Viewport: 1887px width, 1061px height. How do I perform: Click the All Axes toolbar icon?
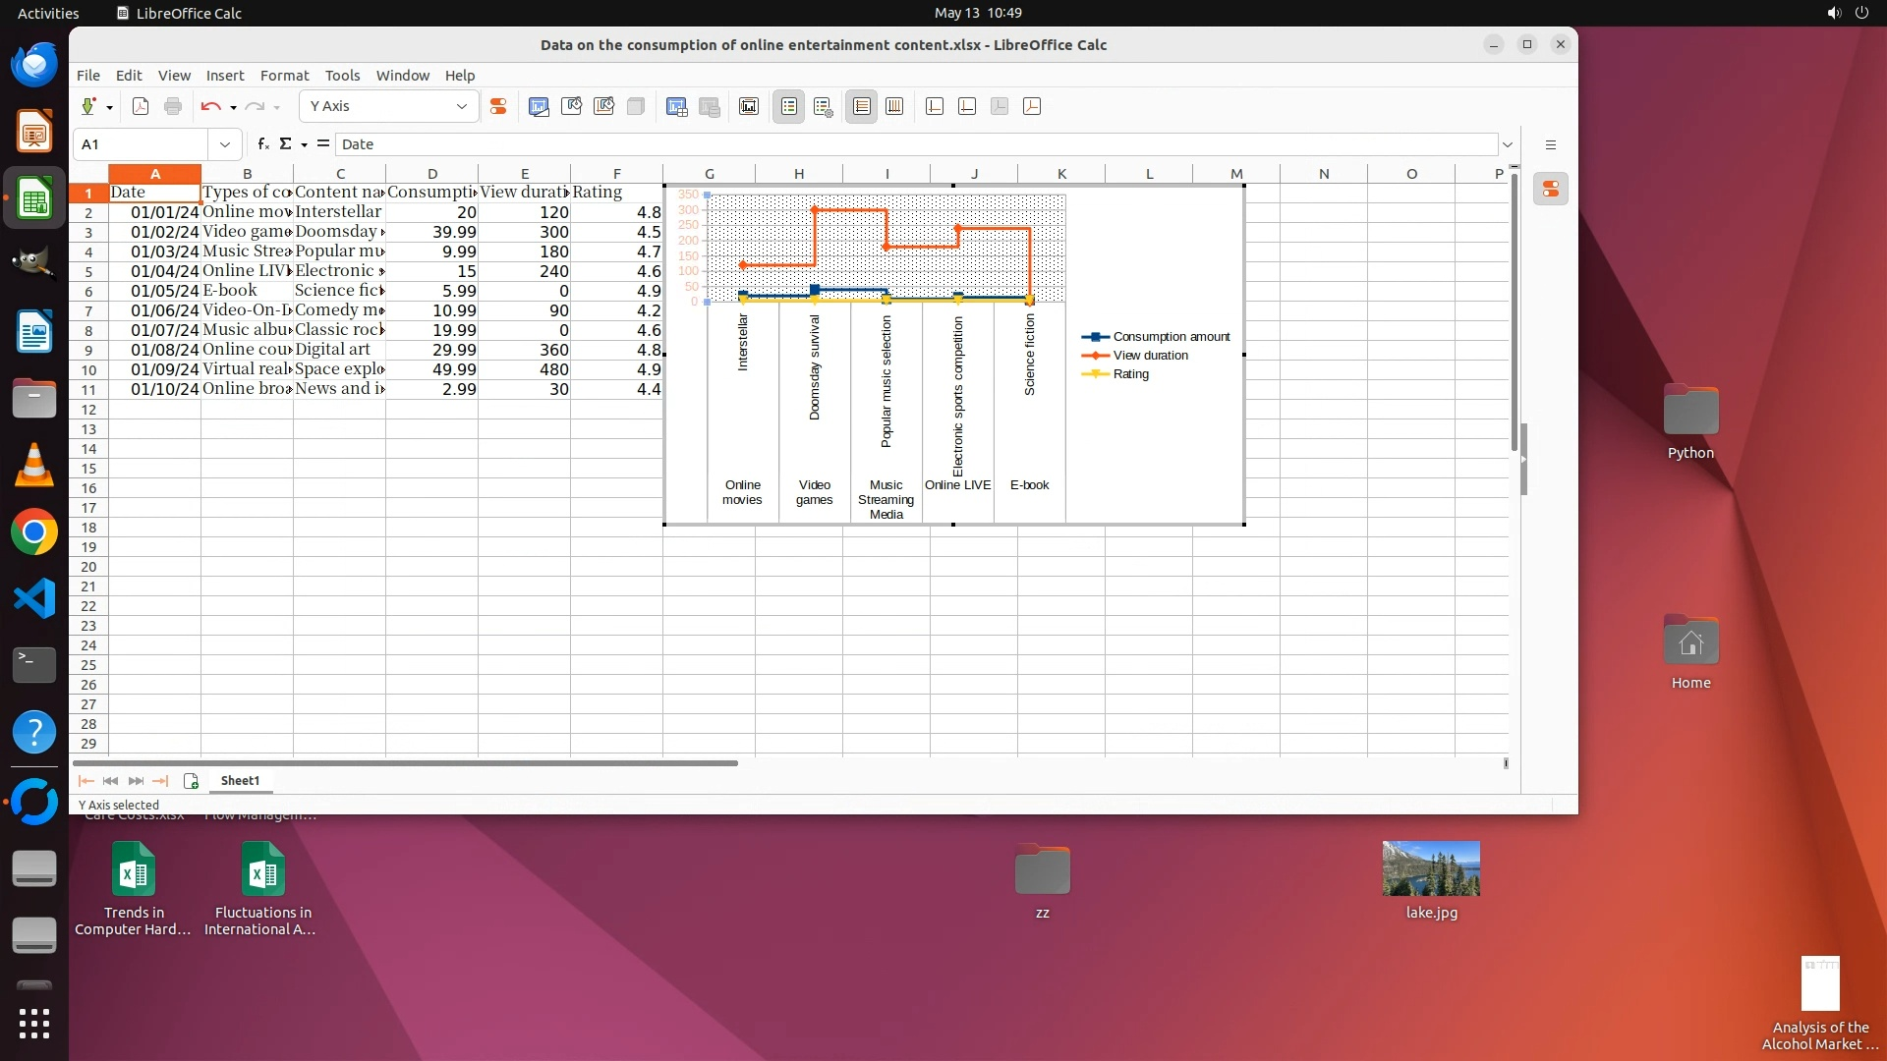pyautogui.click(x=1032, y=107)
